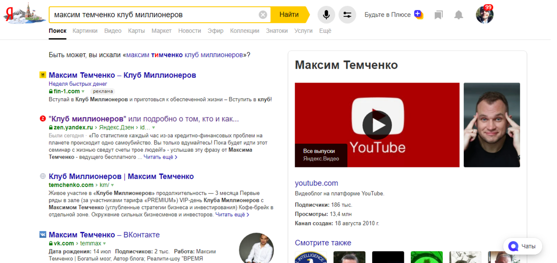Open Клуб Миллионеров | Максим Темченко result
Viewport: 557px width, 263px height.
pos(121,177)
